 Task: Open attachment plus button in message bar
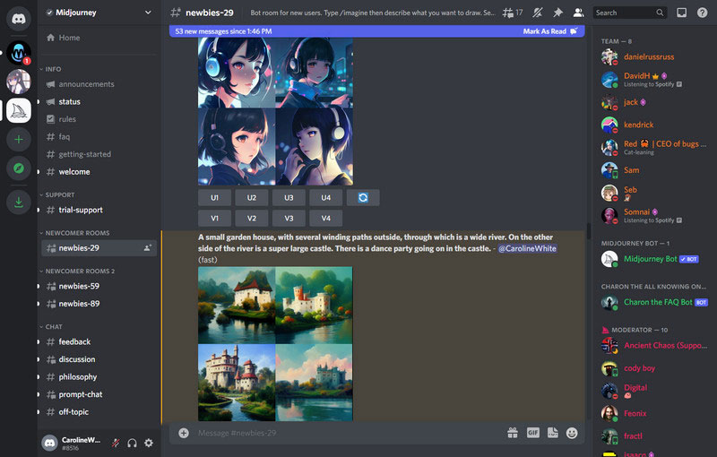coord(184,433)
